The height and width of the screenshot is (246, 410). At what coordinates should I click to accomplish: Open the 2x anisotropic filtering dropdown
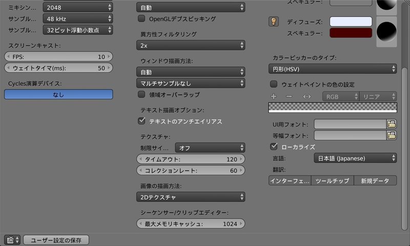191,46
